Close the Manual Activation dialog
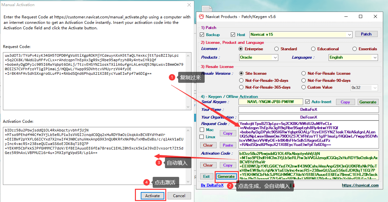Image resolution: width=388 pixels, height=202 pixels. [189, 5]
